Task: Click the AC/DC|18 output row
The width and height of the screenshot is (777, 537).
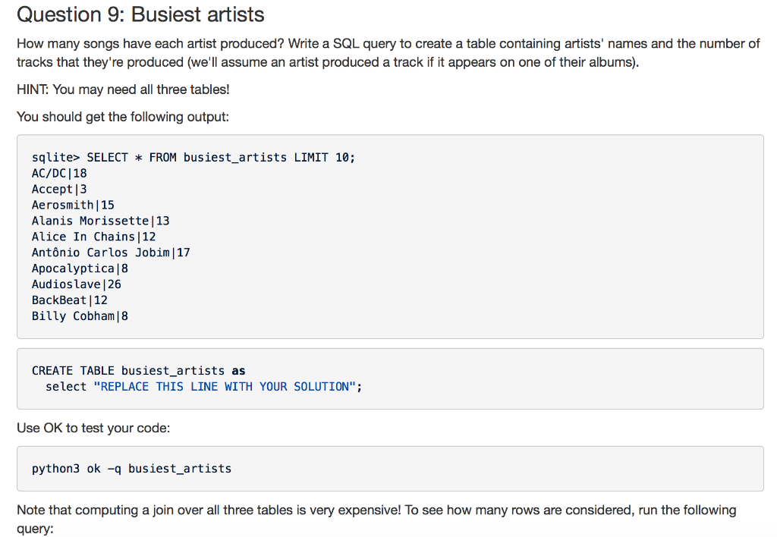Action: (x=59, y=173)
